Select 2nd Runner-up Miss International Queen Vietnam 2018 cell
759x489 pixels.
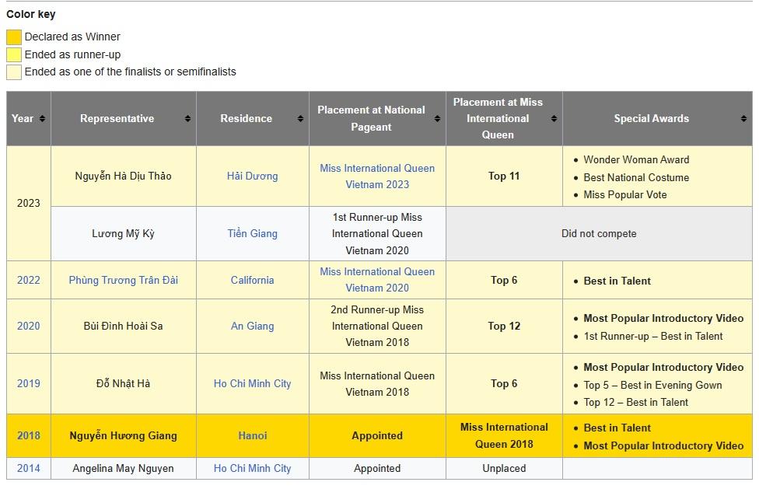[x=377, y=326]
